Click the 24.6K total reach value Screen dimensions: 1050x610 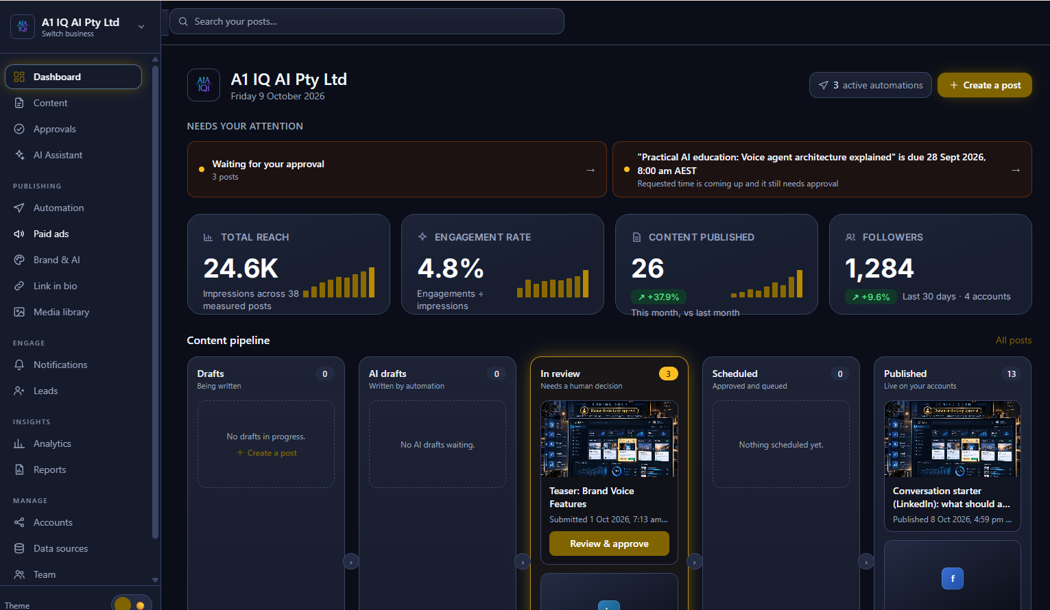[x=241, y=269]
